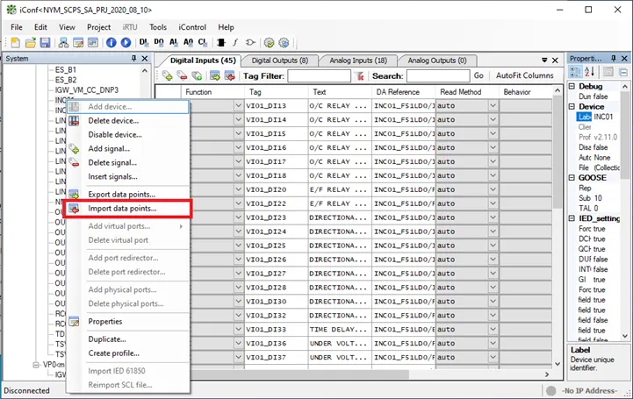Sort properties alphabetically A-Z
The image size is (633, 399).
[x=589, y=72]
